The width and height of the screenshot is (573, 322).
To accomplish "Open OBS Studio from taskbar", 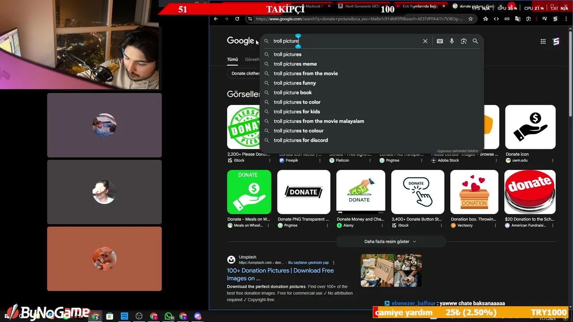I will coord(139,316).
